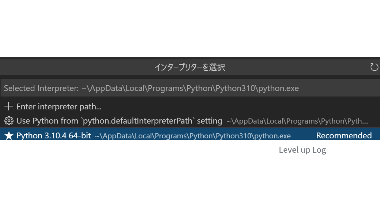This screenshot has width=380, height=199.
Task: Click the Level up Log text
Action: [302, 150]
